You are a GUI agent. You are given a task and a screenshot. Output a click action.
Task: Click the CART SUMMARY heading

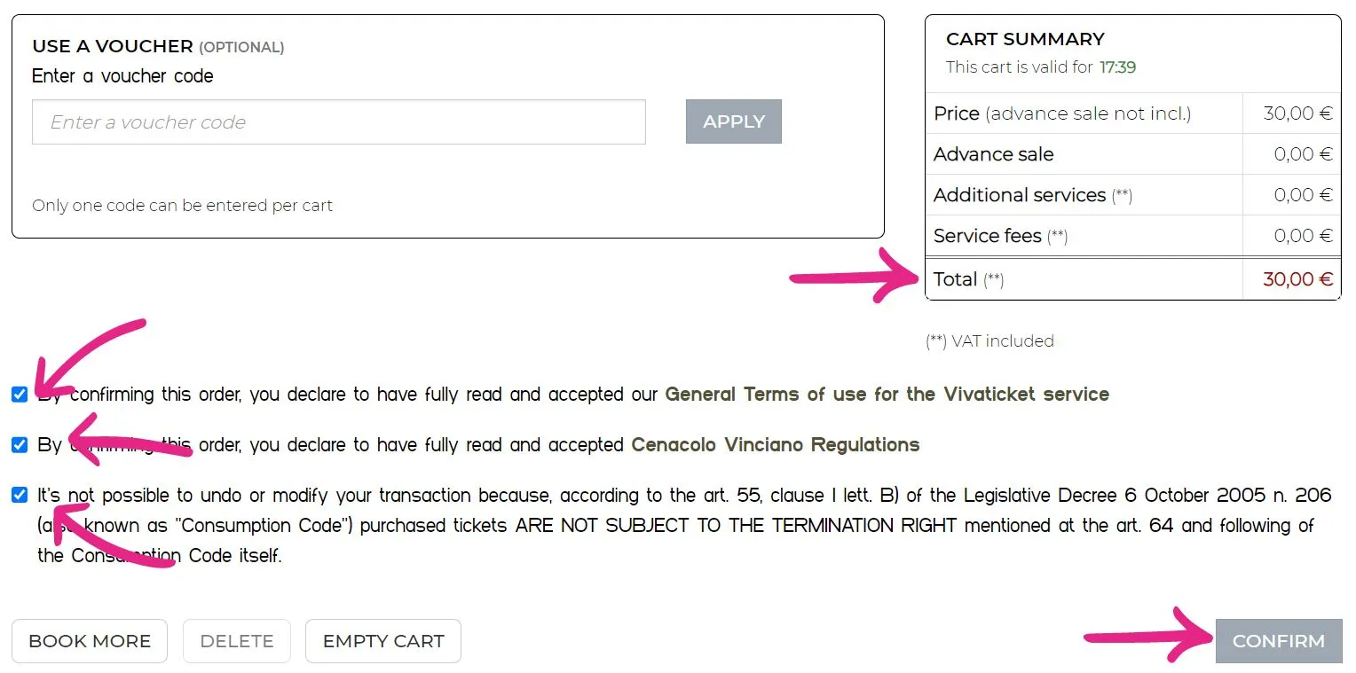[1025, 39]
